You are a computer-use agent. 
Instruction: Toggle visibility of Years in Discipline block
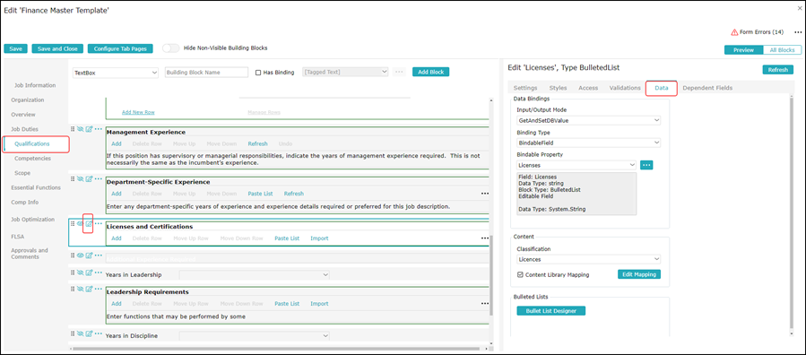(80, 333)
